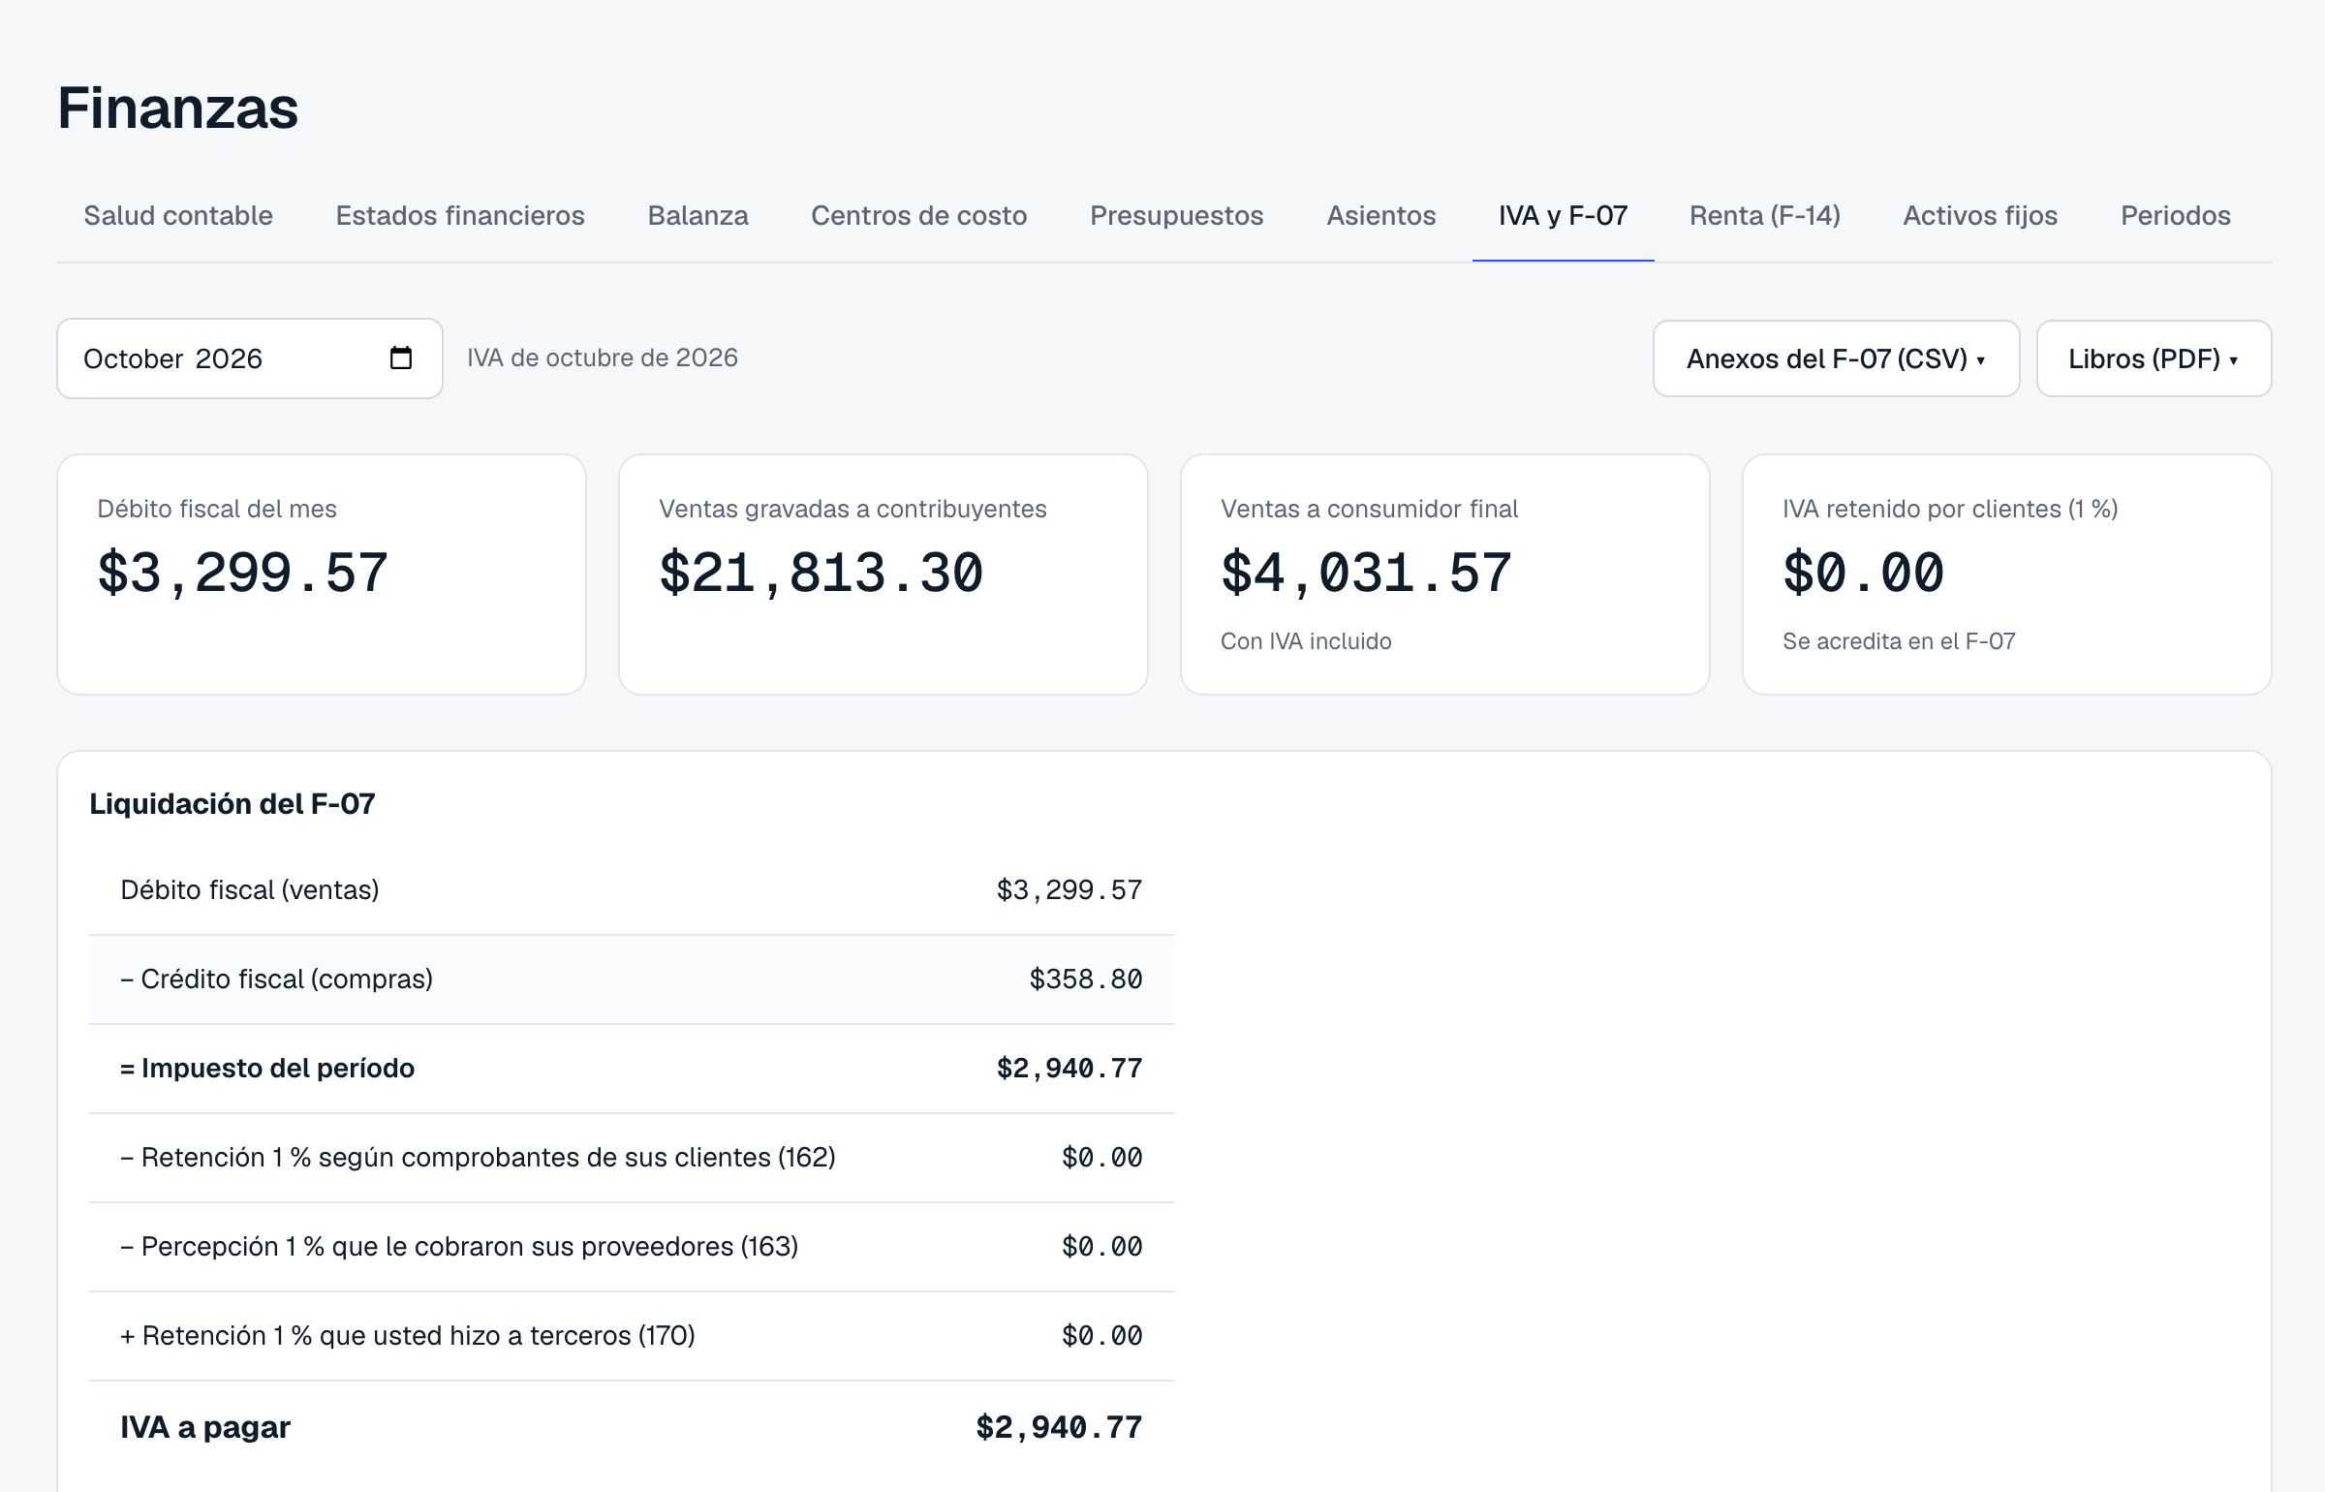Click Impuesto del período amount $2,940.77
Screen dimensions: 2325x1492
1069,1068
